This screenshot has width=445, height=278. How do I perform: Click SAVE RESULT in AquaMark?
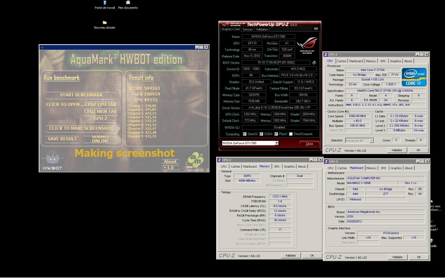[x=62, y=139]
